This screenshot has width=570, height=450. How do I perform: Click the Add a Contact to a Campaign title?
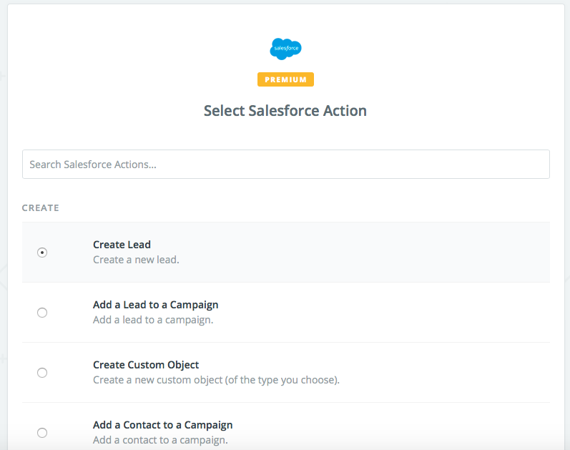click(162, 425)
